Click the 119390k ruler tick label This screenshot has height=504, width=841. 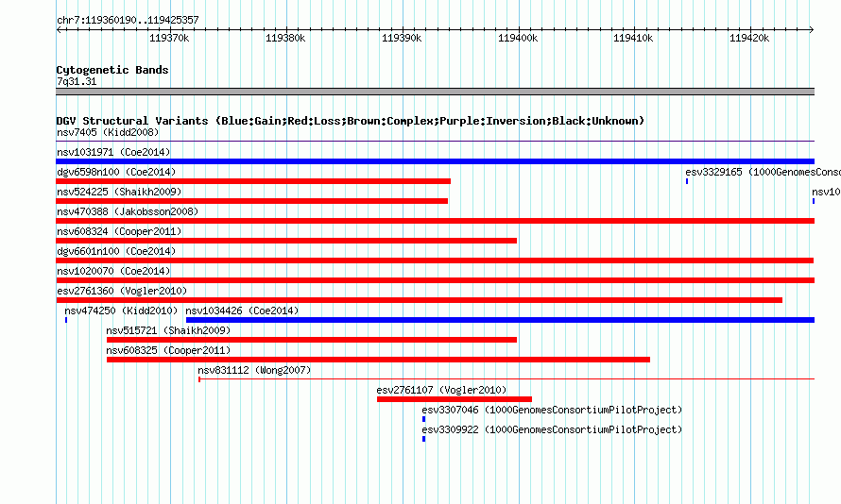click(x=402, y=38)
